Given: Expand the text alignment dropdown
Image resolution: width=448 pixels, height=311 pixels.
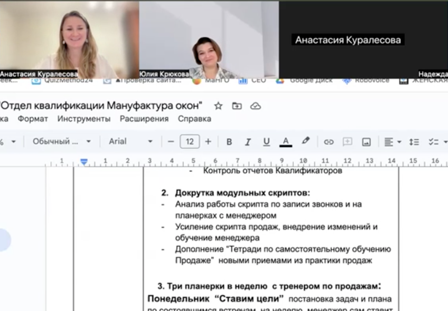Looking at the screenshot, I should [x=392, y=142].
